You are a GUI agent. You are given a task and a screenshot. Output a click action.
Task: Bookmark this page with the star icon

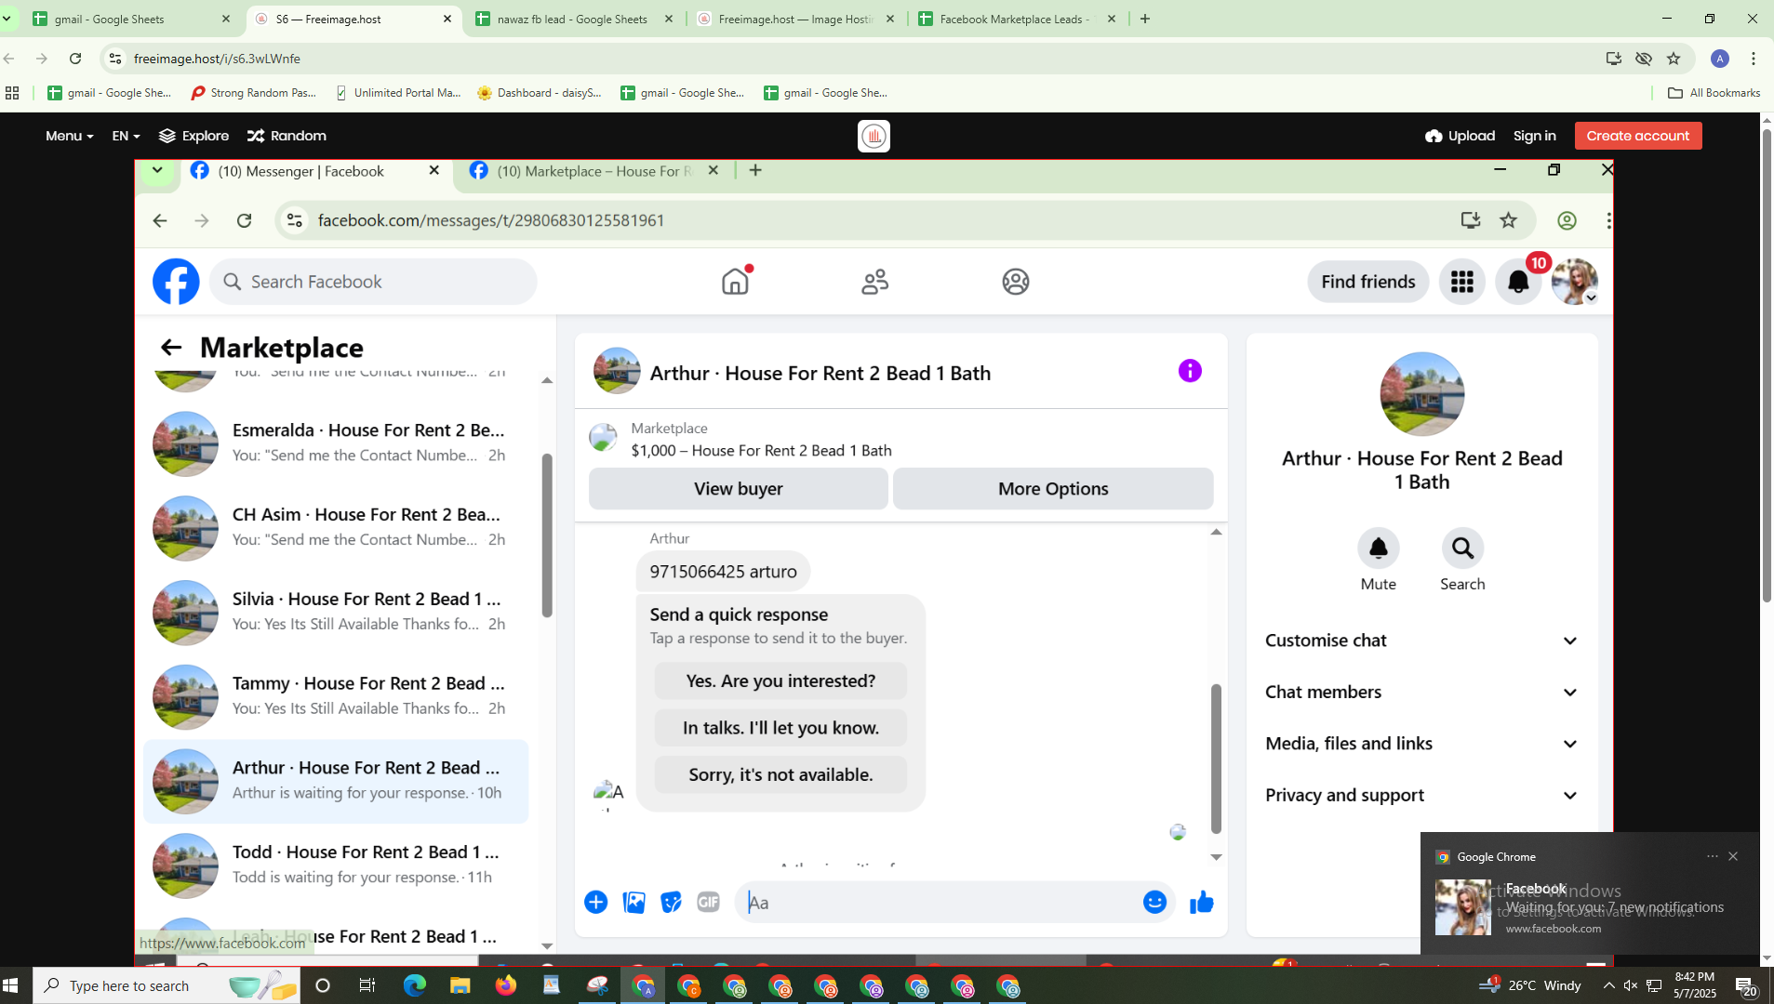(x=1674, y=59)
